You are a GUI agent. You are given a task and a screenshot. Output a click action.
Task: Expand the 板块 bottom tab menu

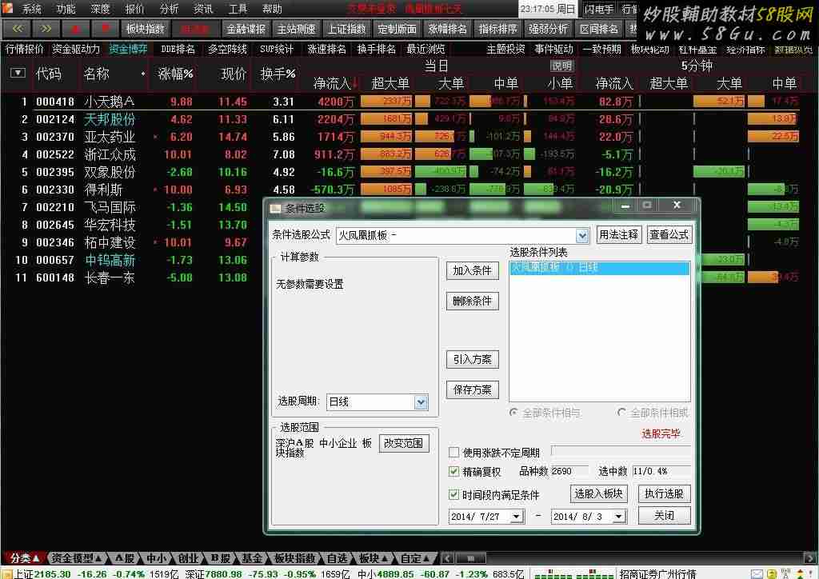point(374,558)
